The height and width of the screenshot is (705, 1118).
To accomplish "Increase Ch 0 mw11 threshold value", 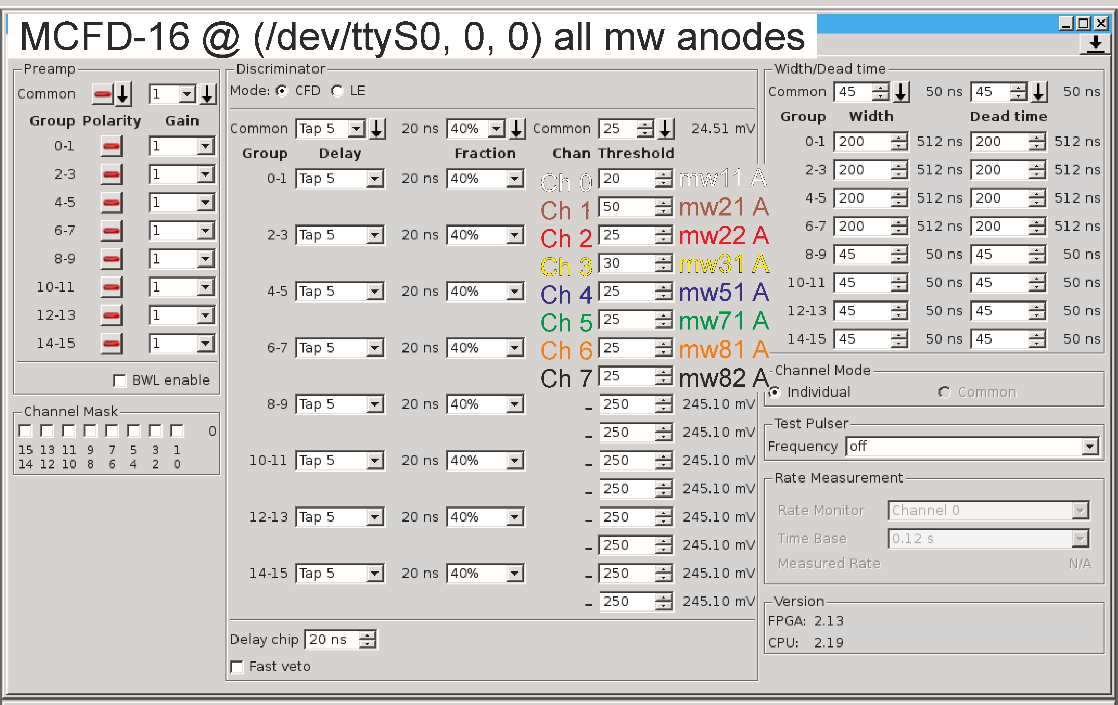I will click(x=664, y=174).
